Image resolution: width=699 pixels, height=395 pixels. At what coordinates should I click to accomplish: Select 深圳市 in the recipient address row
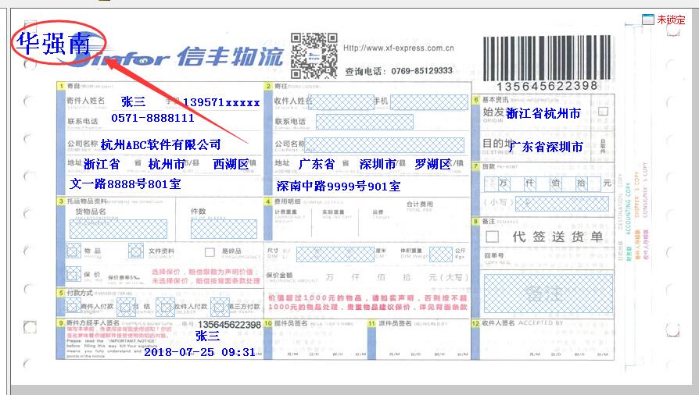378,165
